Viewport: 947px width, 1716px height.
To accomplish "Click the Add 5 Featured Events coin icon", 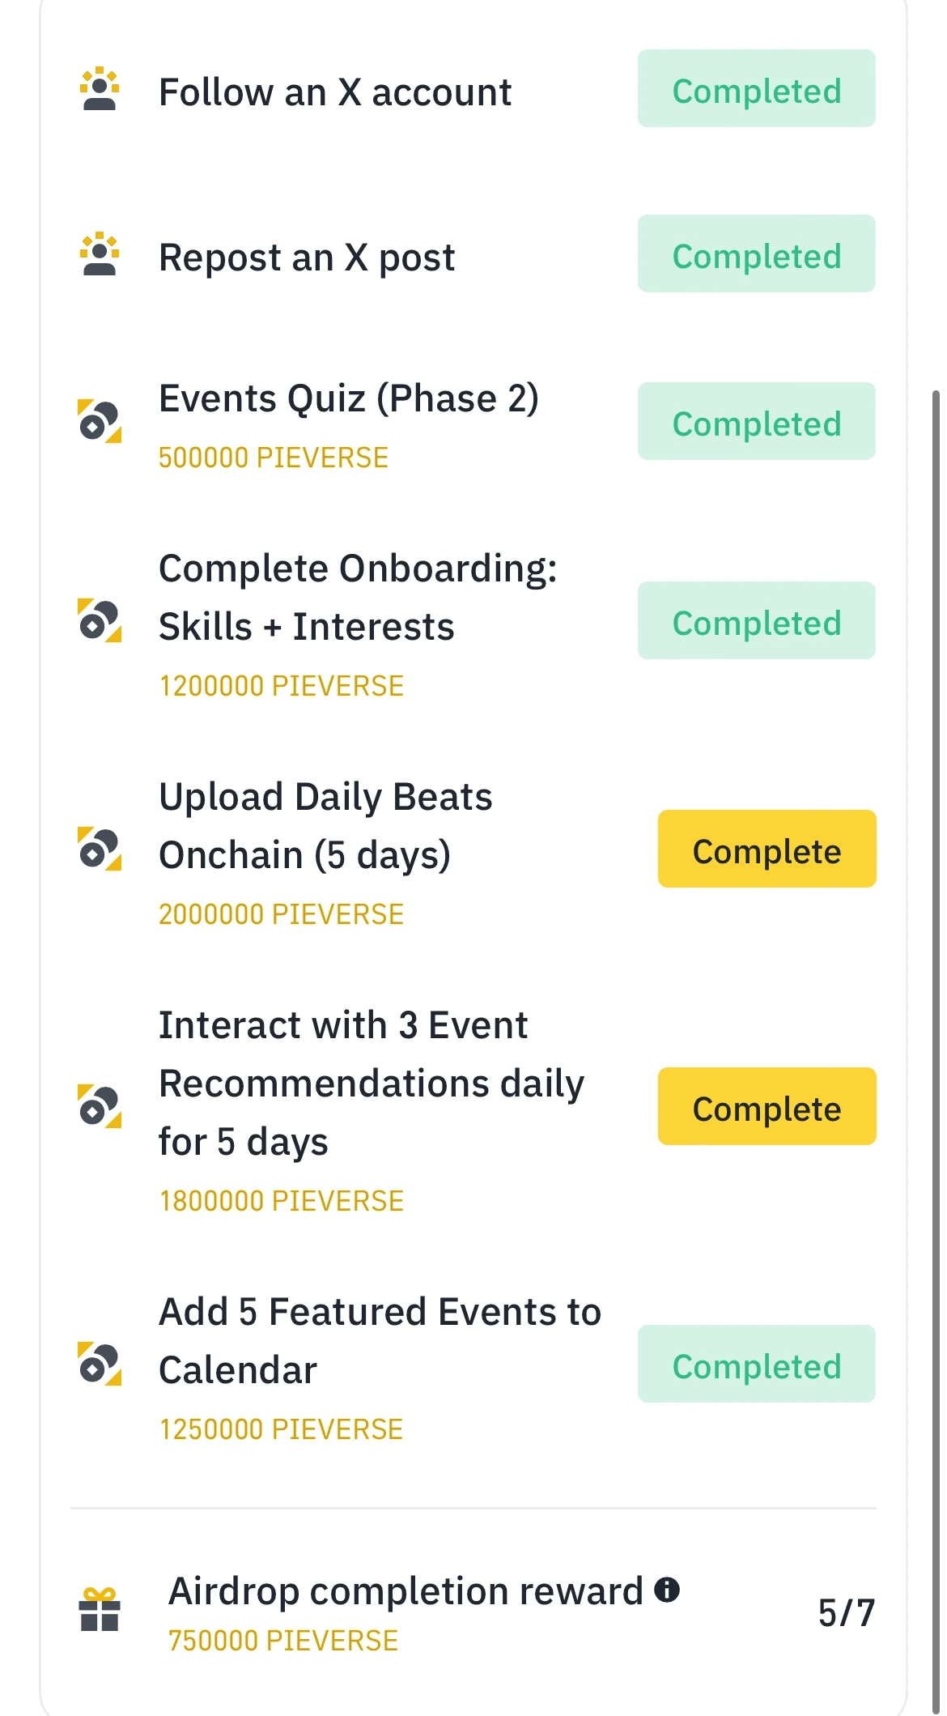I will coord(100,1364).
